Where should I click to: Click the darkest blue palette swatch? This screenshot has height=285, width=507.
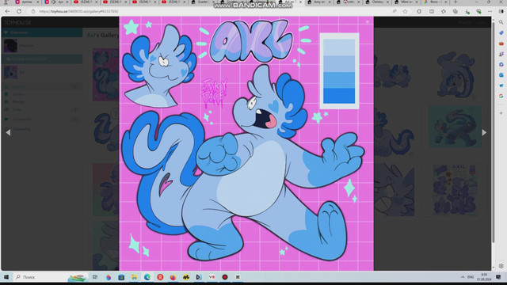coord(339,96)
